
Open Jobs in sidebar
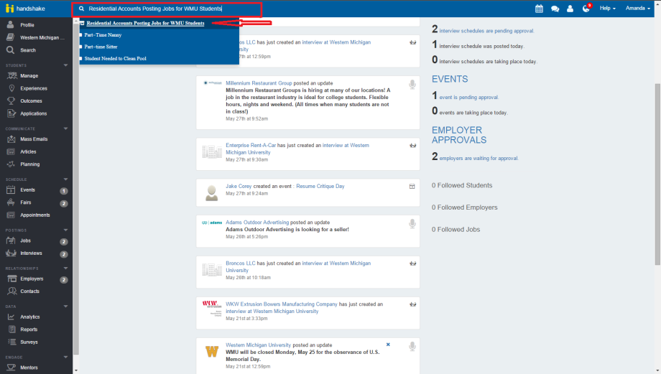tap(25, 241)
